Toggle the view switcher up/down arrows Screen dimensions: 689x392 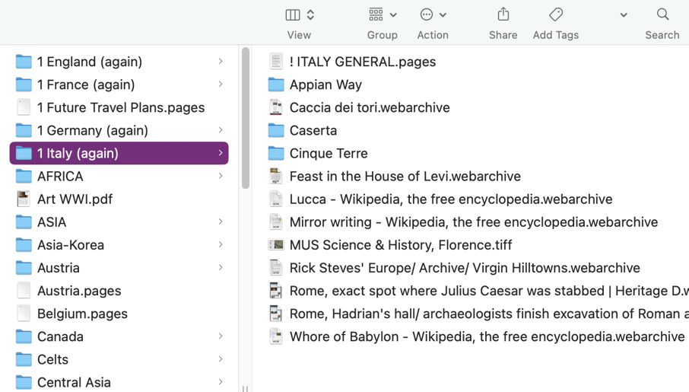(x=310, y=14)
